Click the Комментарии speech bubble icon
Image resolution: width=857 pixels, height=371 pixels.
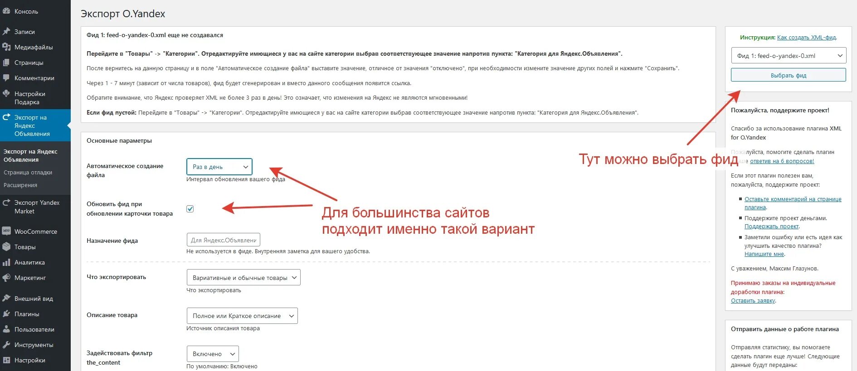6,78
